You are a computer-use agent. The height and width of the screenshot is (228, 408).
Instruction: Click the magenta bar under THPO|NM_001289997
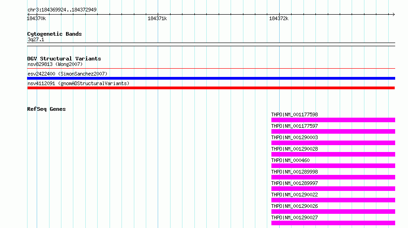pos(333,189)
